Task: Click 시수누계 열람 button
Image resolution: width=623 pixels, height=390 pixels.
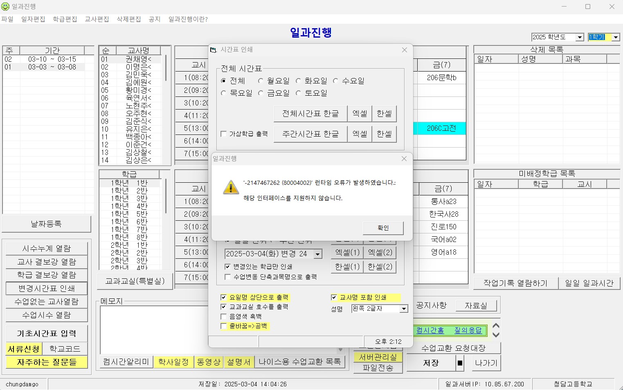Action: click(47, 249)
